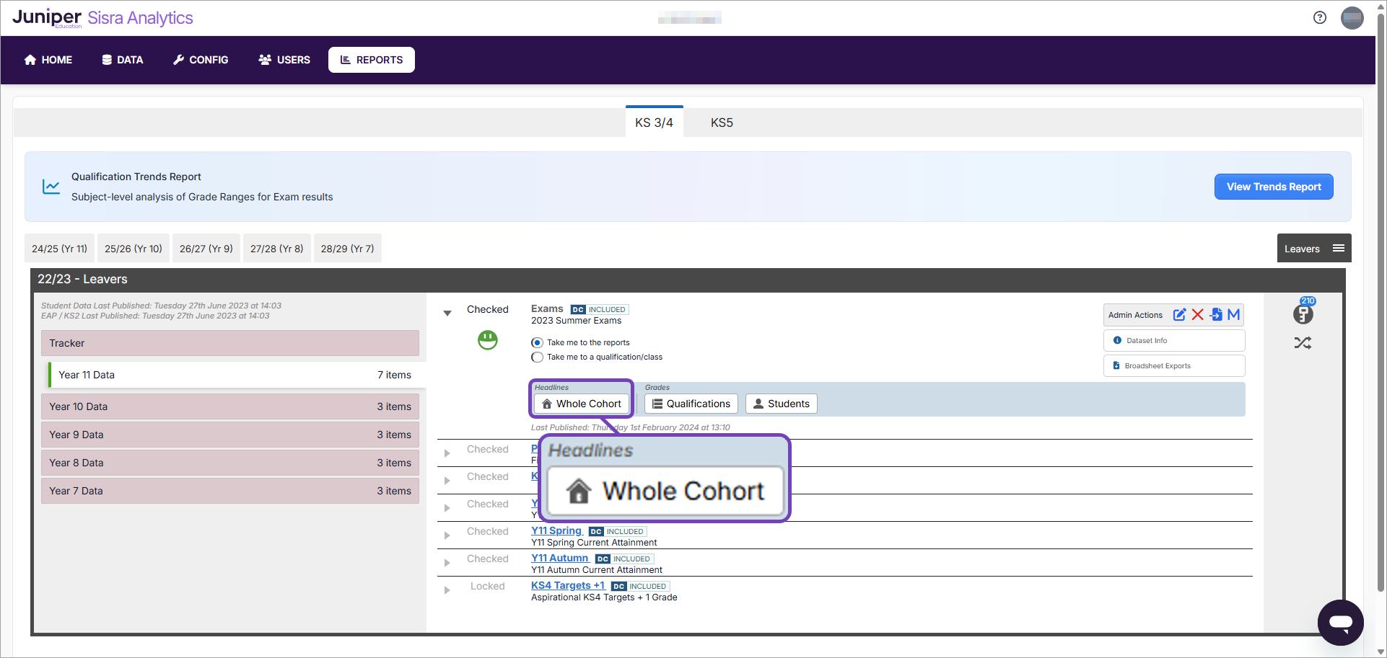Switch to the KS5 tab
The image size is (1387, 658).
(x=722, y=123)
